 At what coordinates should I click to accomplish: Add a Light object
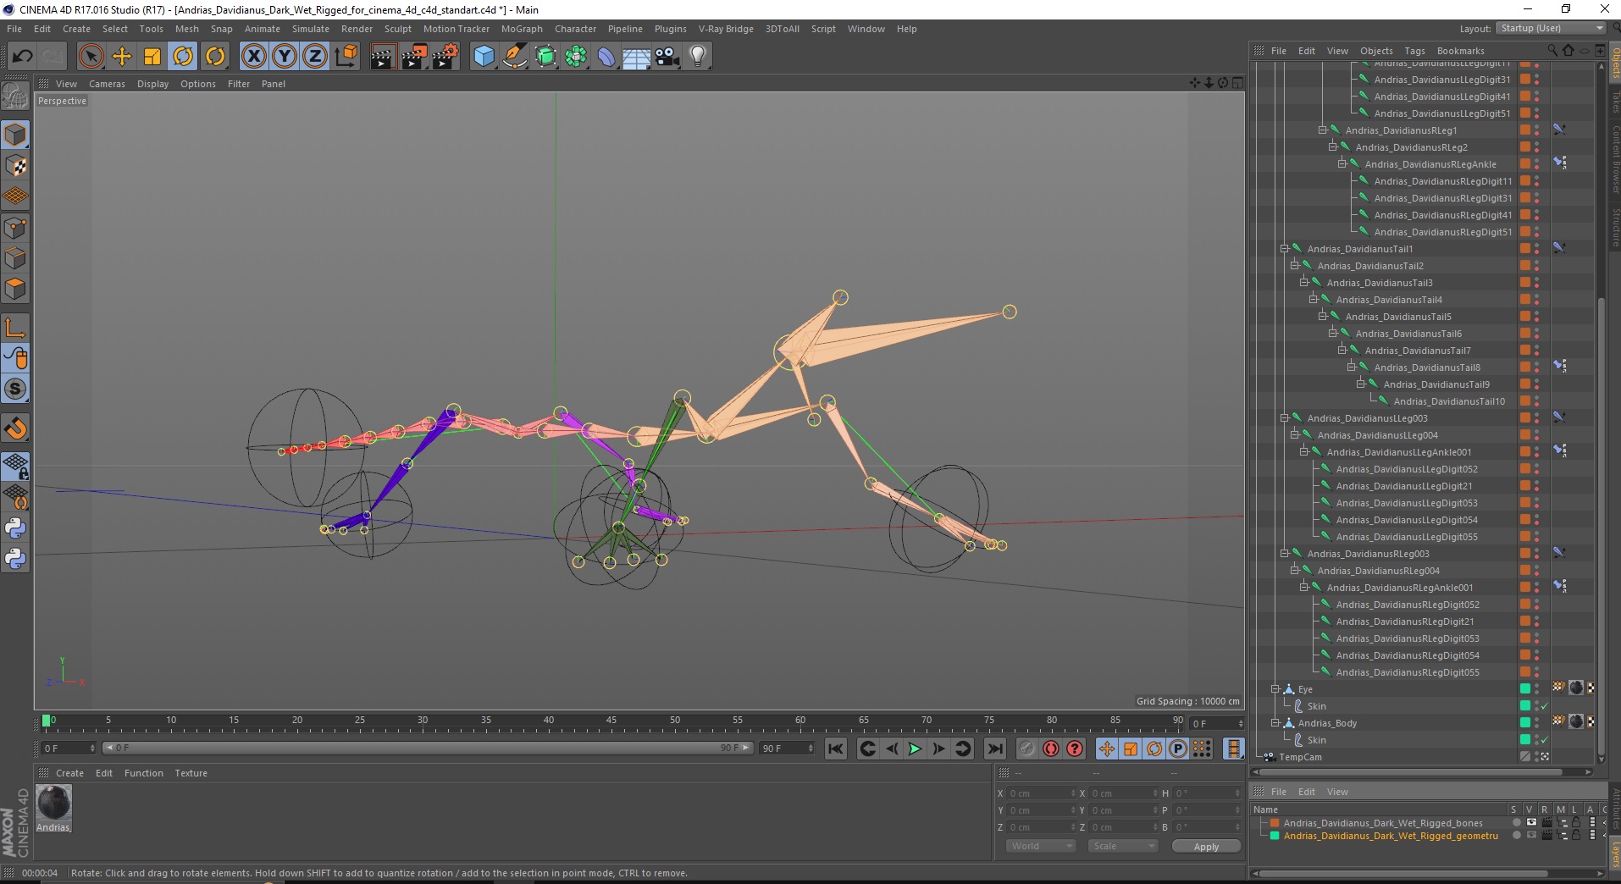(698, 57)
